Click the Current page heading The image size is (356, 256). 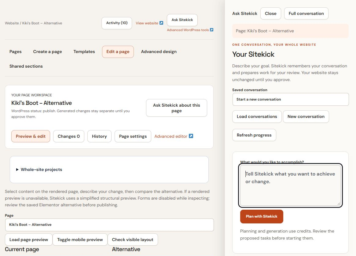tap(22, 249)
